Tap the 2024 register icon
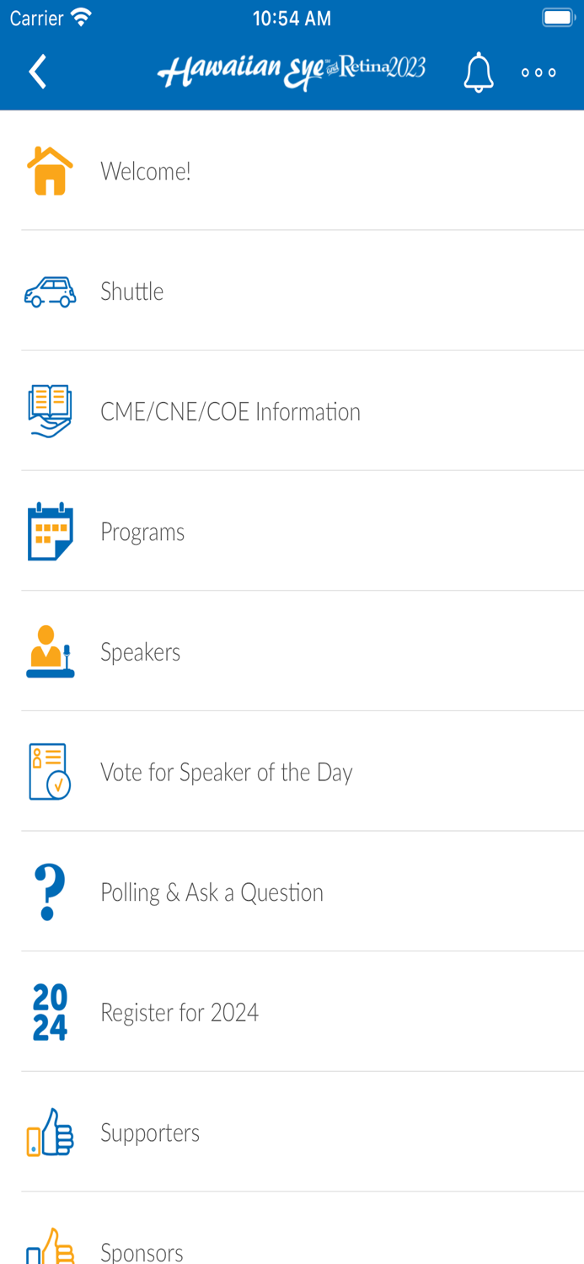This screenshot has height=1264, width=584. 50,1012
